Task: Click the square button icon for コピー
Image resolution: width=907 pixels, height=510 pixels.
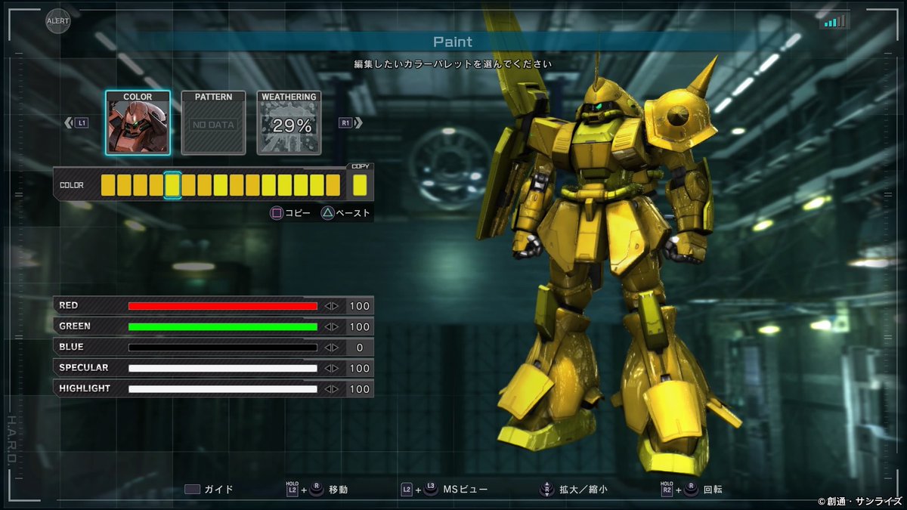Action: pyautogui.click(x=277, y=213)
